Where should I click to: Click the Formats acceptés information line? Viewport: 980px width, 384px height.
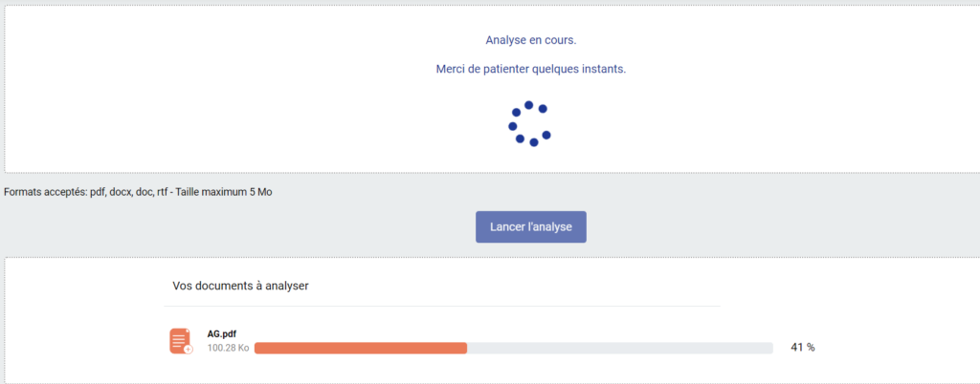click(x=138, y=192)
